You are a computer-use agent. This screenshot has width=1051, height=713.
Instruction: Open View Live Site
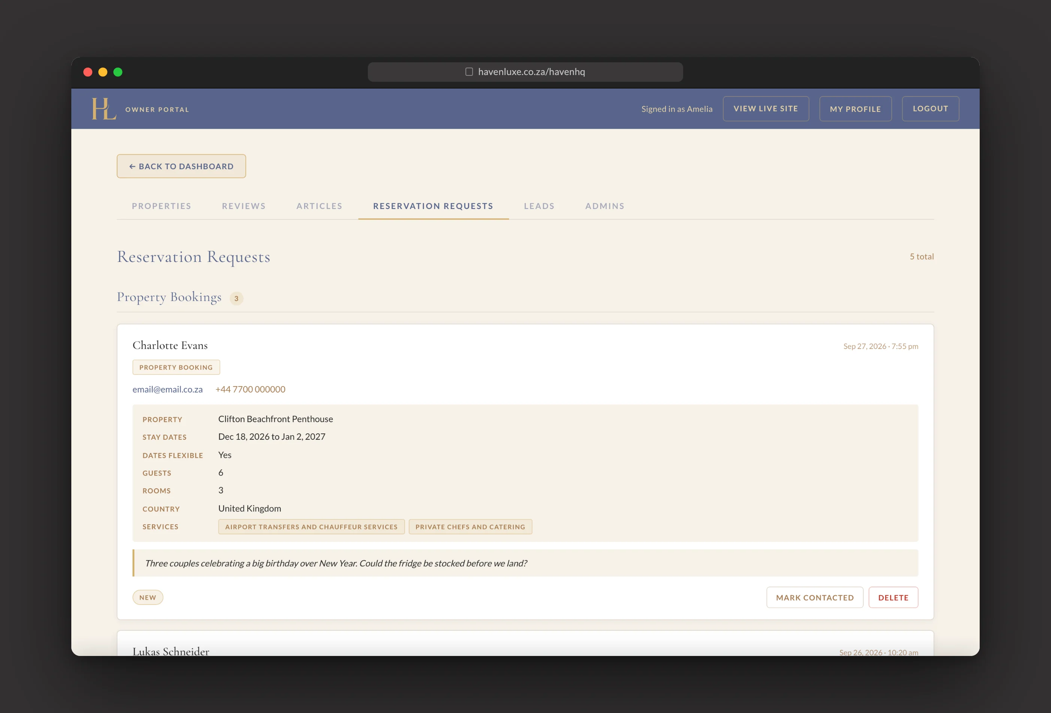point(766,109)
